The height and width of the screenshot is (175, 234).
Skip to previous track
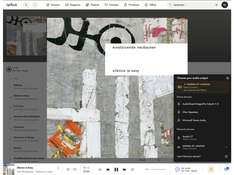click(x=108, y=169)
